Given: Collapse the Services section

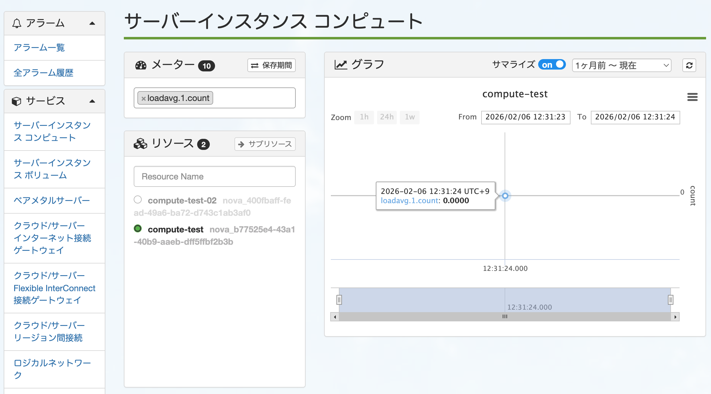Looking at the screenshot, I should pyautogui.click(x=92, y=101).
